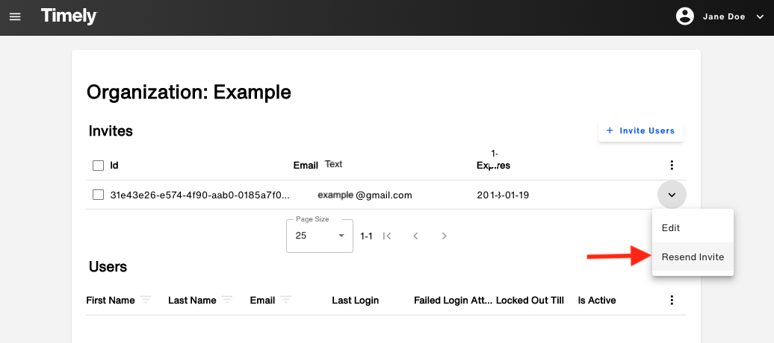
Task: Go to the next page of invites
Action: point(445,236)
